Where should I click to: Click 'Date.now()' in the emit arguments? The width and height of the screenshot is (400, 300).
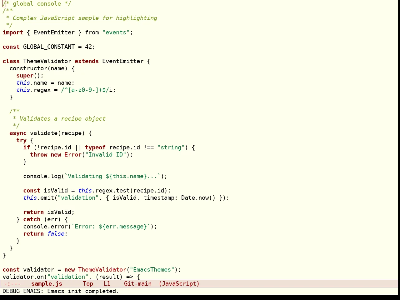198,198
